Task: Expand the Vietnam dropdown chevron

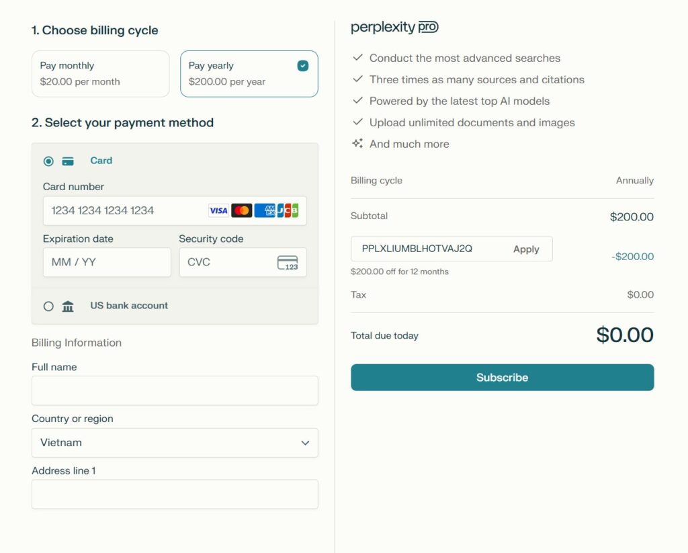Action: pyautogui.click(x=305, y=443)
